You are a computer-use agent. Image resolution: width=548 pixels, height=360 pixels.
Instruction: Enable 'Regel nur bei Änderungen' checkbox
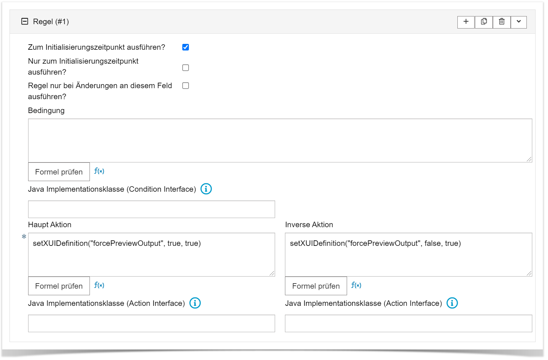(x=186, y=86)
